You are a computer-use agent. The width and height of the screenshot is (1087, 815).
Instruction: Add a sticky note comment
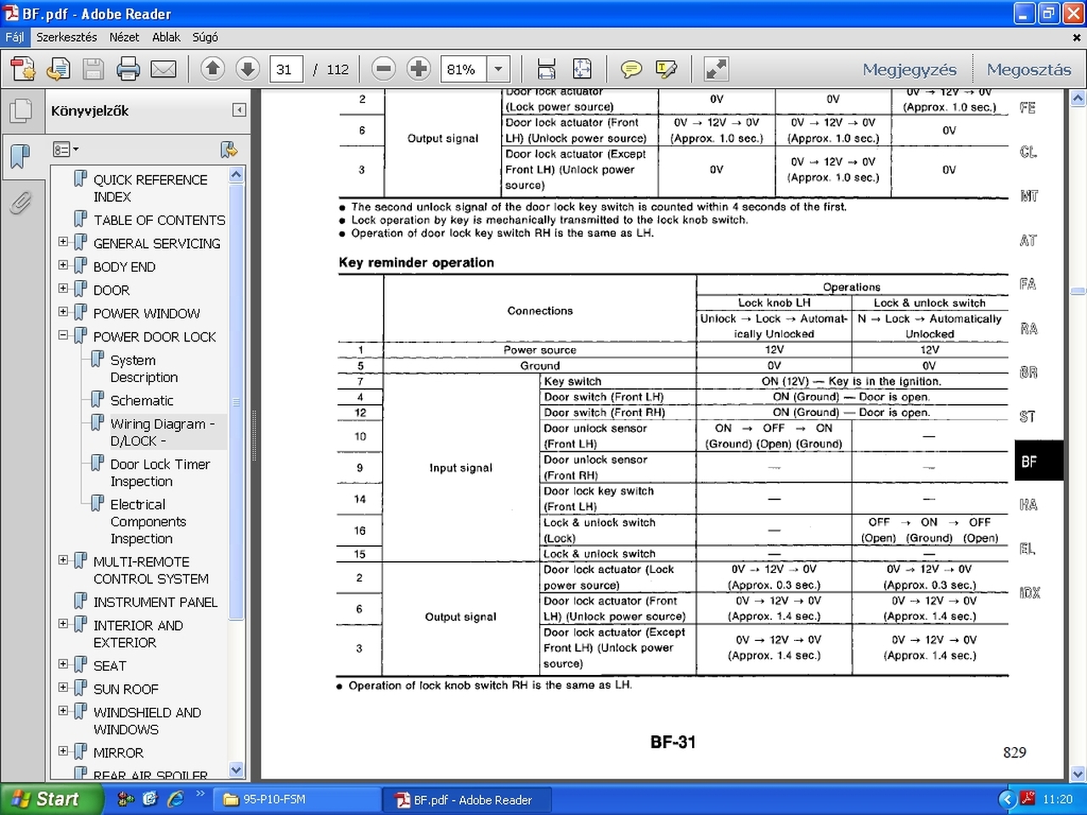coord(631,69)
